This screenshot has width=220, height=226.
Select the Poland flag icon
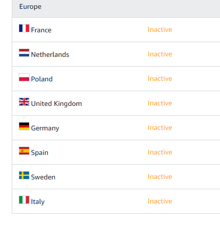24,77
